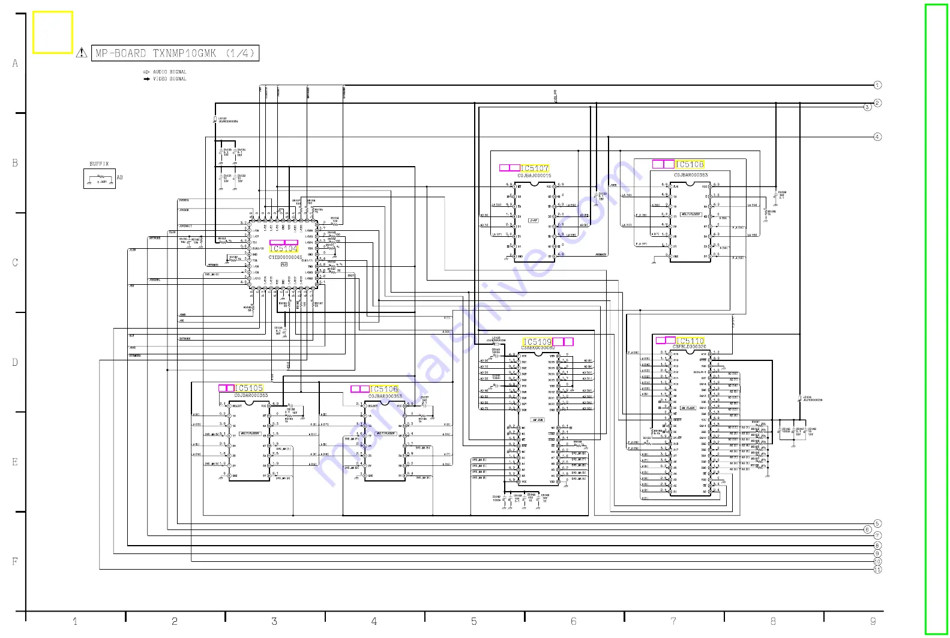Image resolution: width=950 pixels, height=638 pixels.
Task: Click circled connector number 5
Action: coord(877,523)
